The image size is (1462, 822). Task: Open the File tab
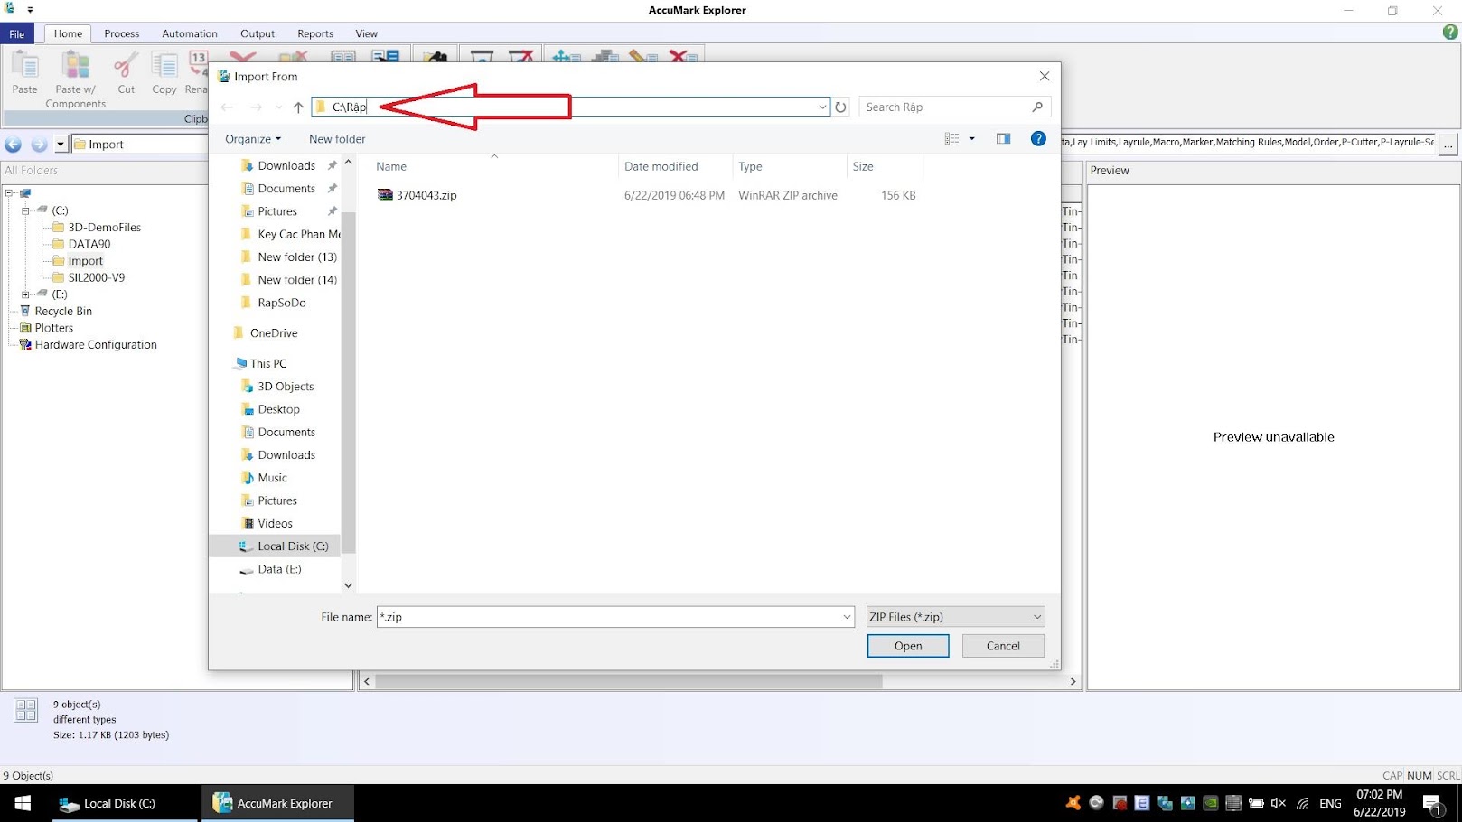[x=17, y=33]
